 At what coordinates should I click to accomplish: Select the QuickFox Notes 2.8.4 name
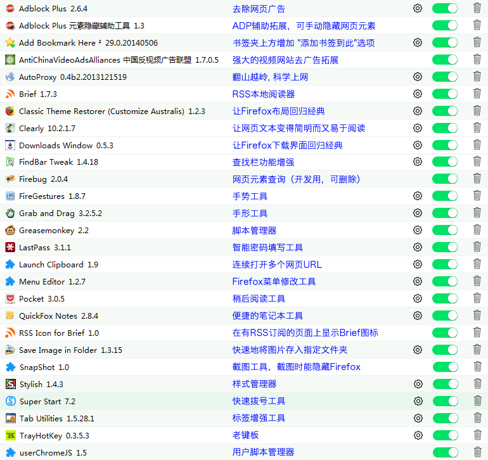[x=58, y=316]
